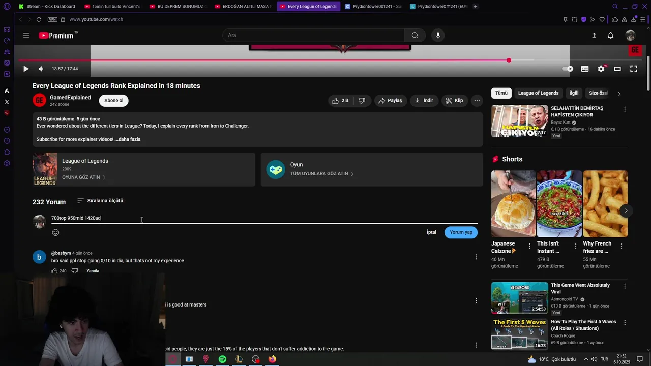Open YouTube notifications bell
This screenshot has height=366, width=651.
(x=610, y=35)
